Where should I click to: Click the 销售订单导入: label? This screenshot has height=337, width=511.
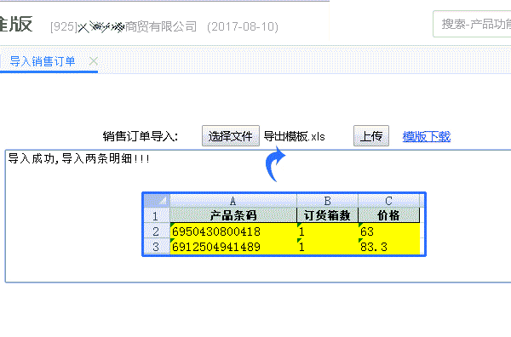point(141,136)
